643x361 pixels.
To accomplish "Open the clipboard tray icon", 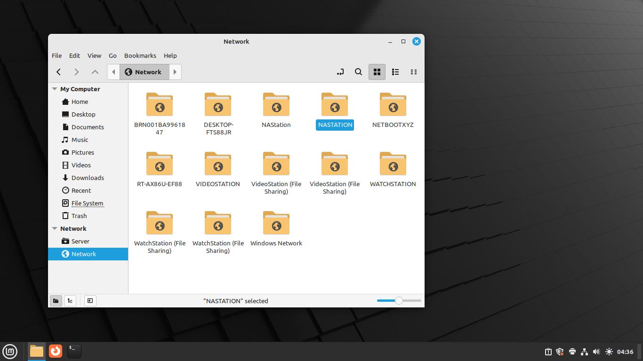I will [x=548, y=352].
